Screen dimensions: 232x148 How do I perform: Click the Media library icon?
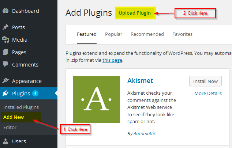5,39
